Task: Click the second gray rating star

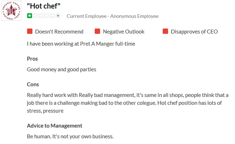Action: pyautogui.click(x=36, y=16)
